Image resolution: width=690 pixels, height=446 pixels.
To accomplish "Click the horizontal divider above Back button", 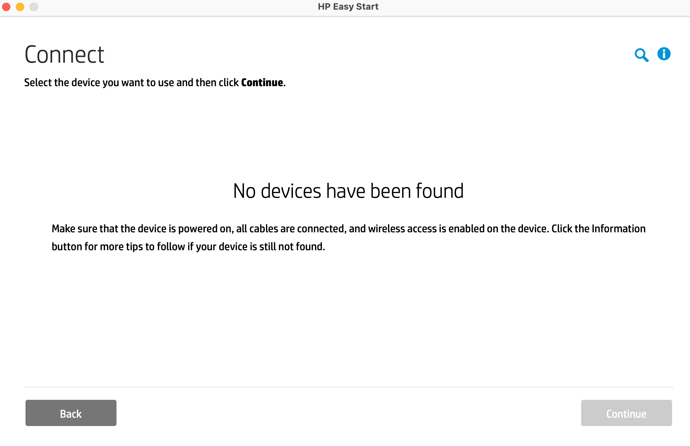I will 348,387.
